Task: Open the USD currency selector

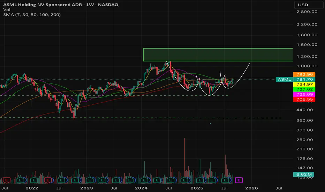Action: [308, 5]
